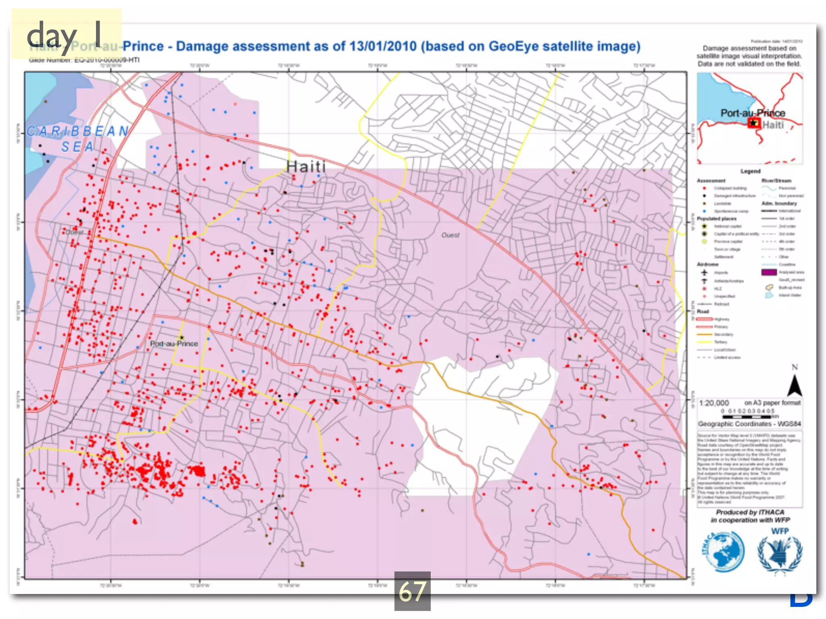Click the red Highway road legend symbol

705,319
